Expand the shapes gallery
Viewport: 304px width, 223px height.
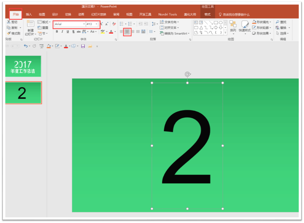[x=225, y=33]
